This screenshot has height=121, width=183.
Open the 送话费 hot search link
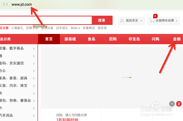4,28
